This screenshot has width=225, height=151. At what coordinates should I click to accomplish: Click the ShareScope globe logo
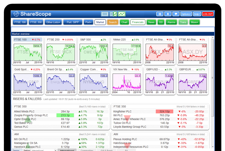pyautogui.click(x=16, y=14)
